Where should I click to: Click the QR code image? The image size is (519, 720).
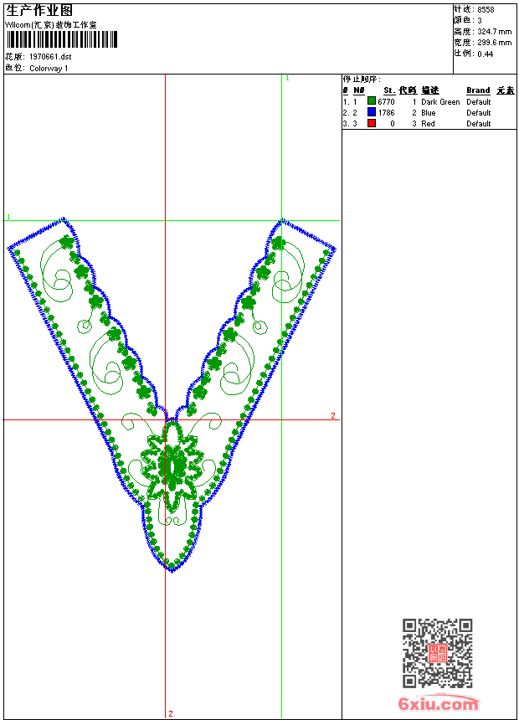(x=437, y=652)
